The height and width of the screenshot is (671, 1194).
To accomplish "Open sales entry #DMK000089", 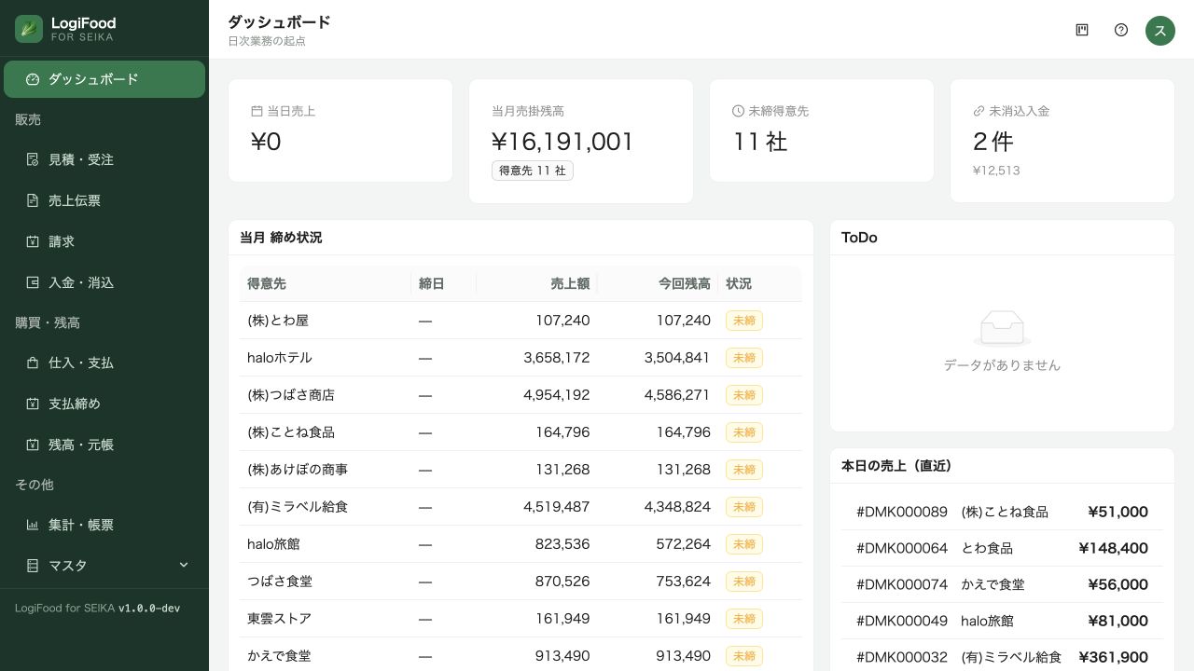I will tap(1002, 512).
